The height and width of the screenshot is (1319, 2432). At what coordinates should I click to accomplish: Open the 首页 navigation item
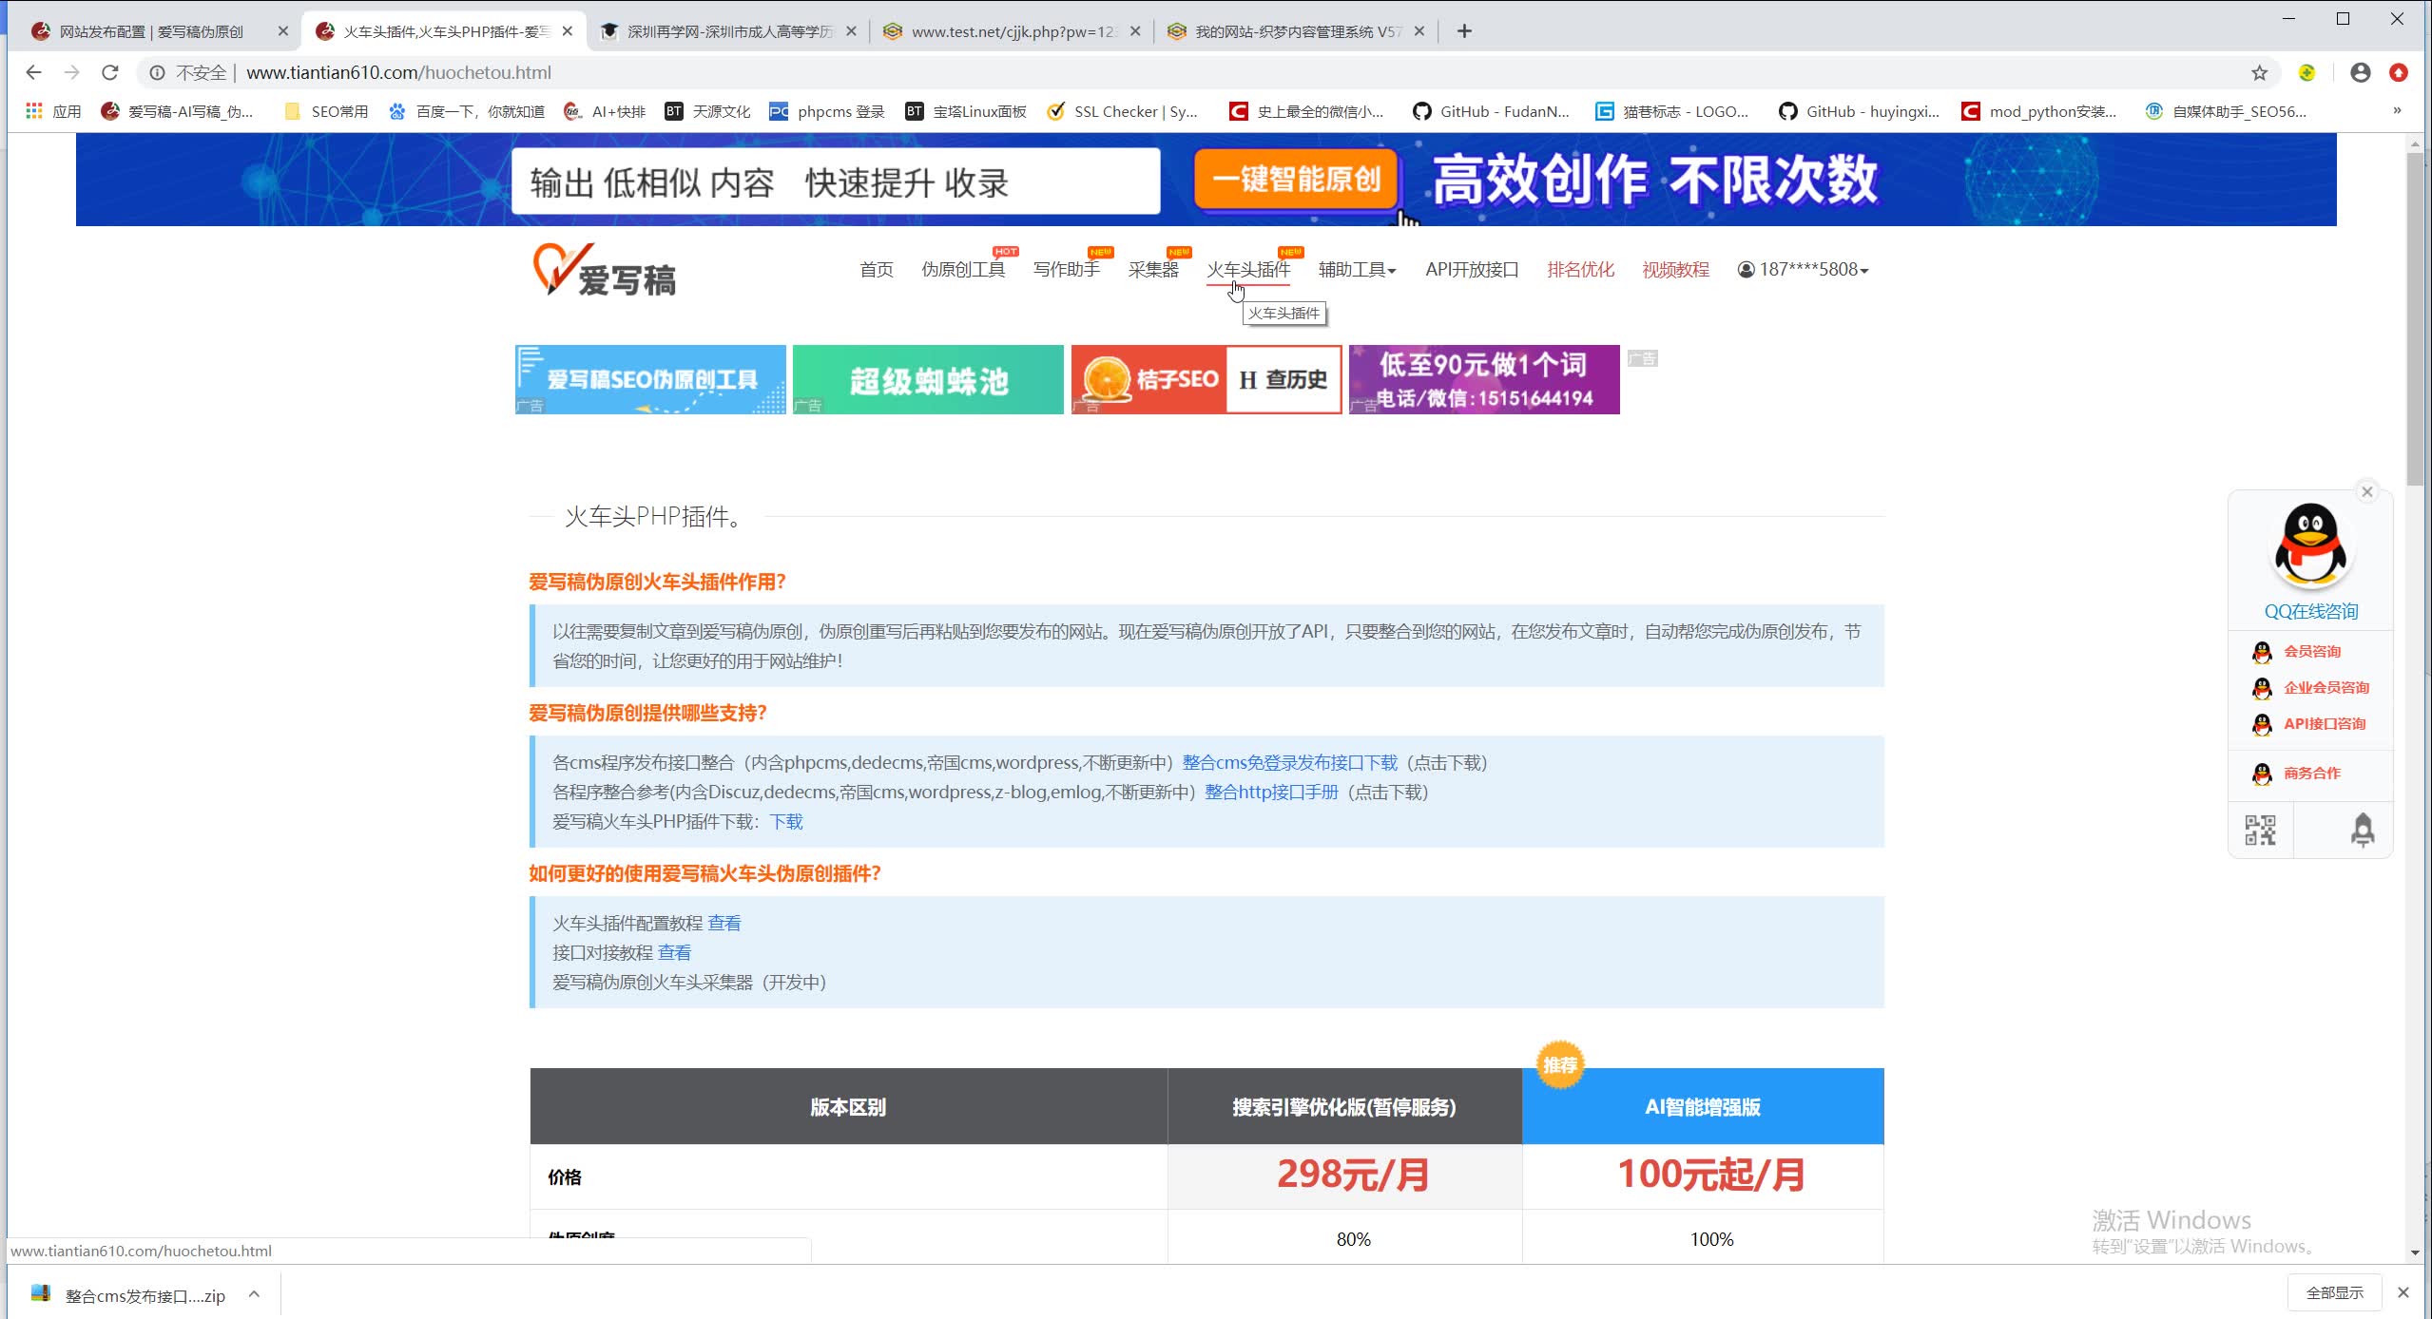pyautogui.click(x=876, y=270)
